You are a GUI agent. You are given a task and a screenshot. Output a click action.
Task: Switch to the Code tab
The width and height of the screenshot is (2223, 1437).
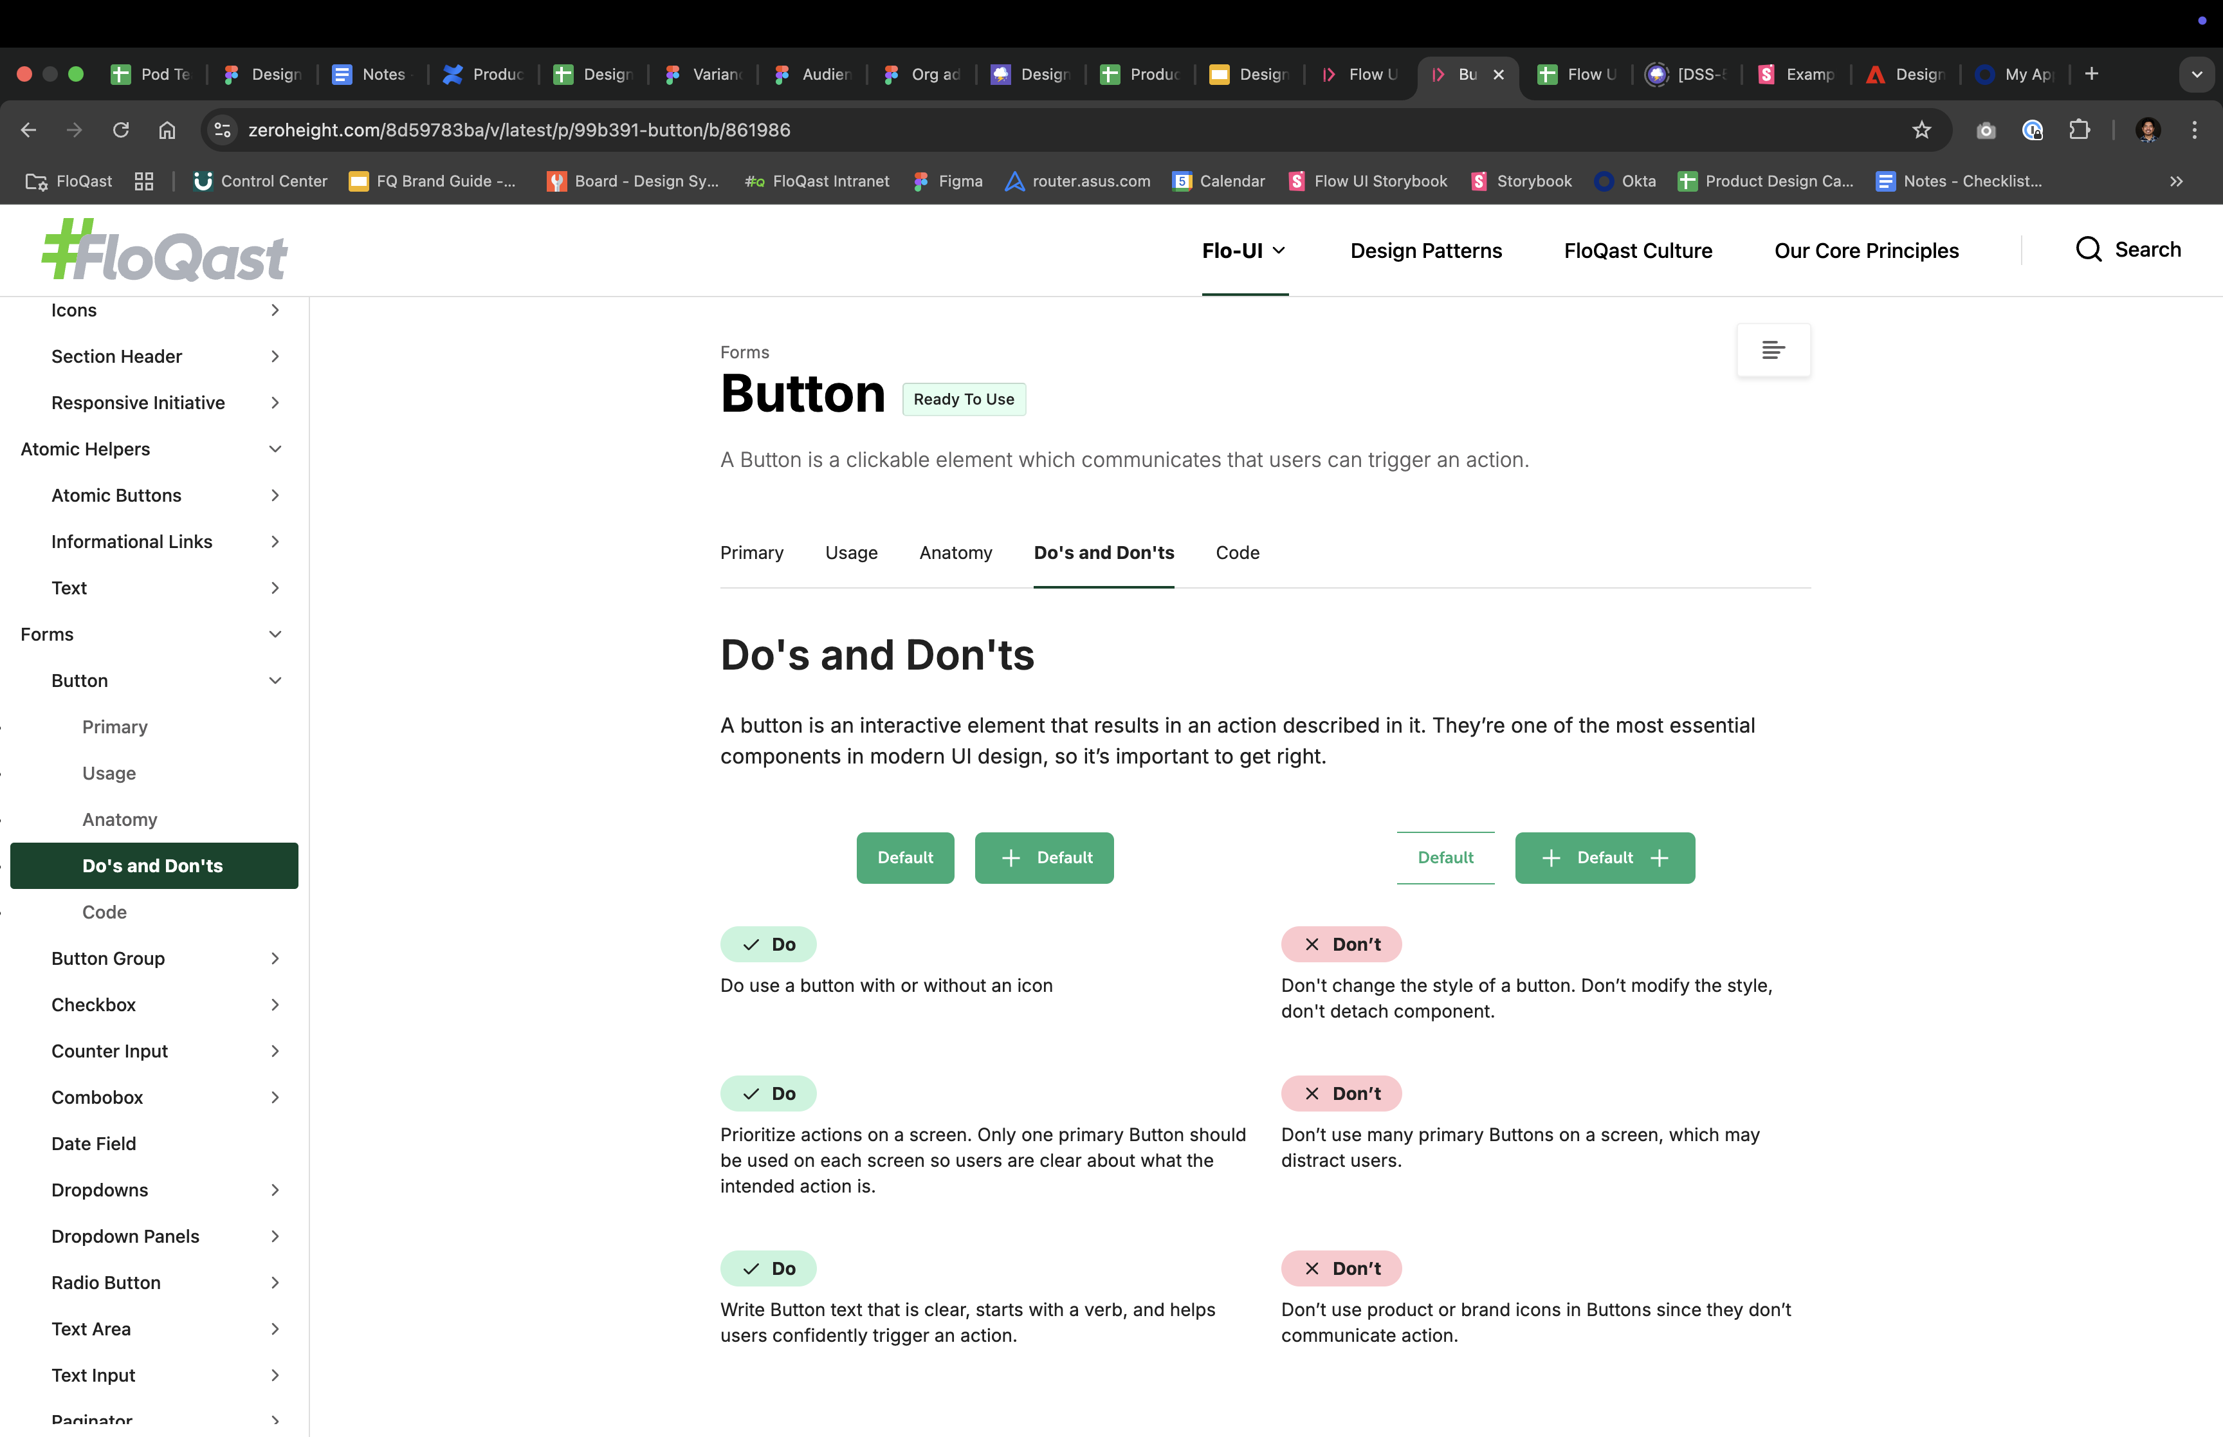(x=1237, y=553)
